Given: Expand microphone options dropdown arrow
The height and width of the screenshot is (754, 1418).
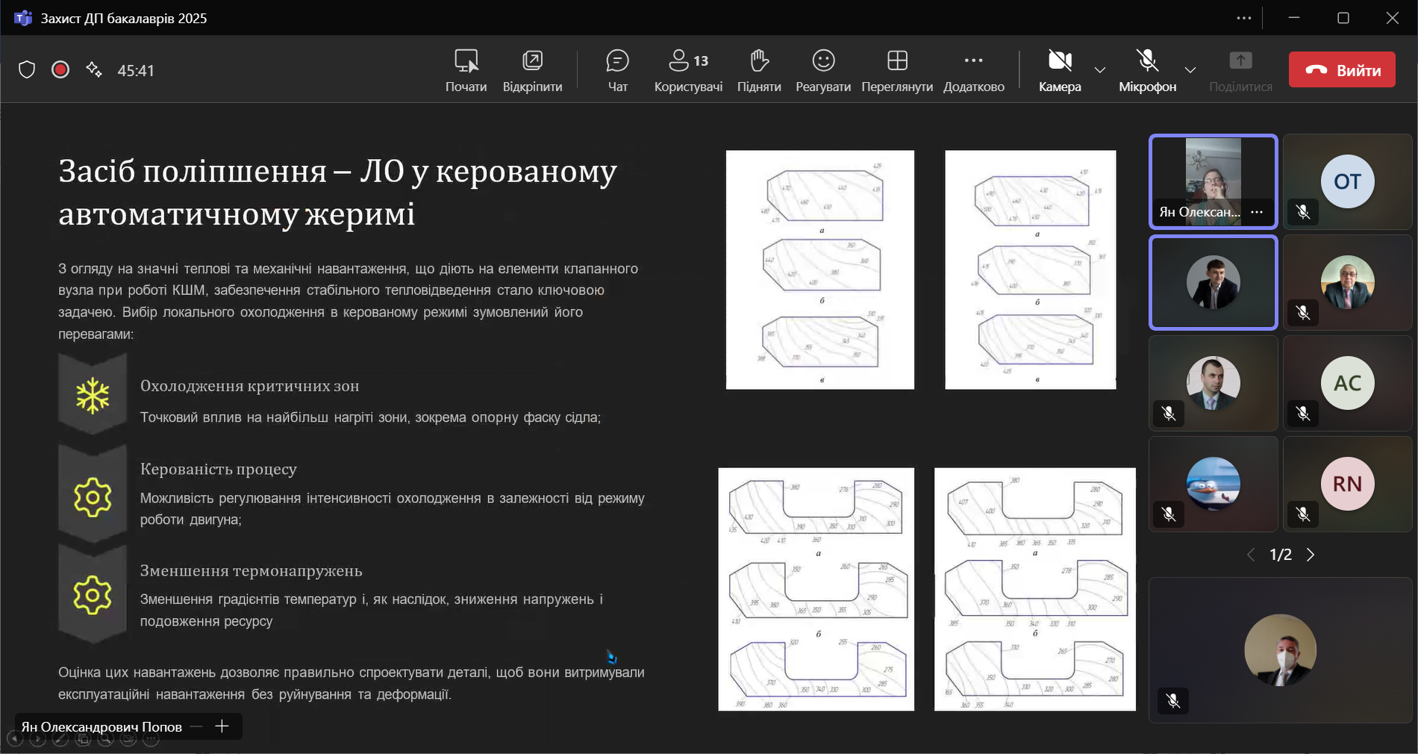Looking at the screenshot, I should [x=1190, y=70].
